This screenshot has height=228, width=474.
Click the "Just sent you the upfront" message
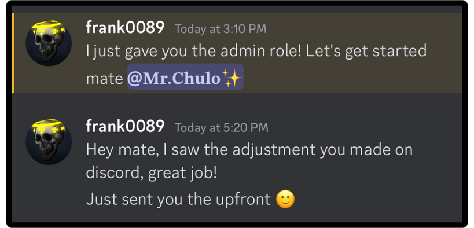178,199
